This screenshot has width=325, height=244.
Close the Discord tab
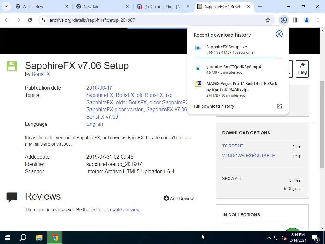coord(188,6)
